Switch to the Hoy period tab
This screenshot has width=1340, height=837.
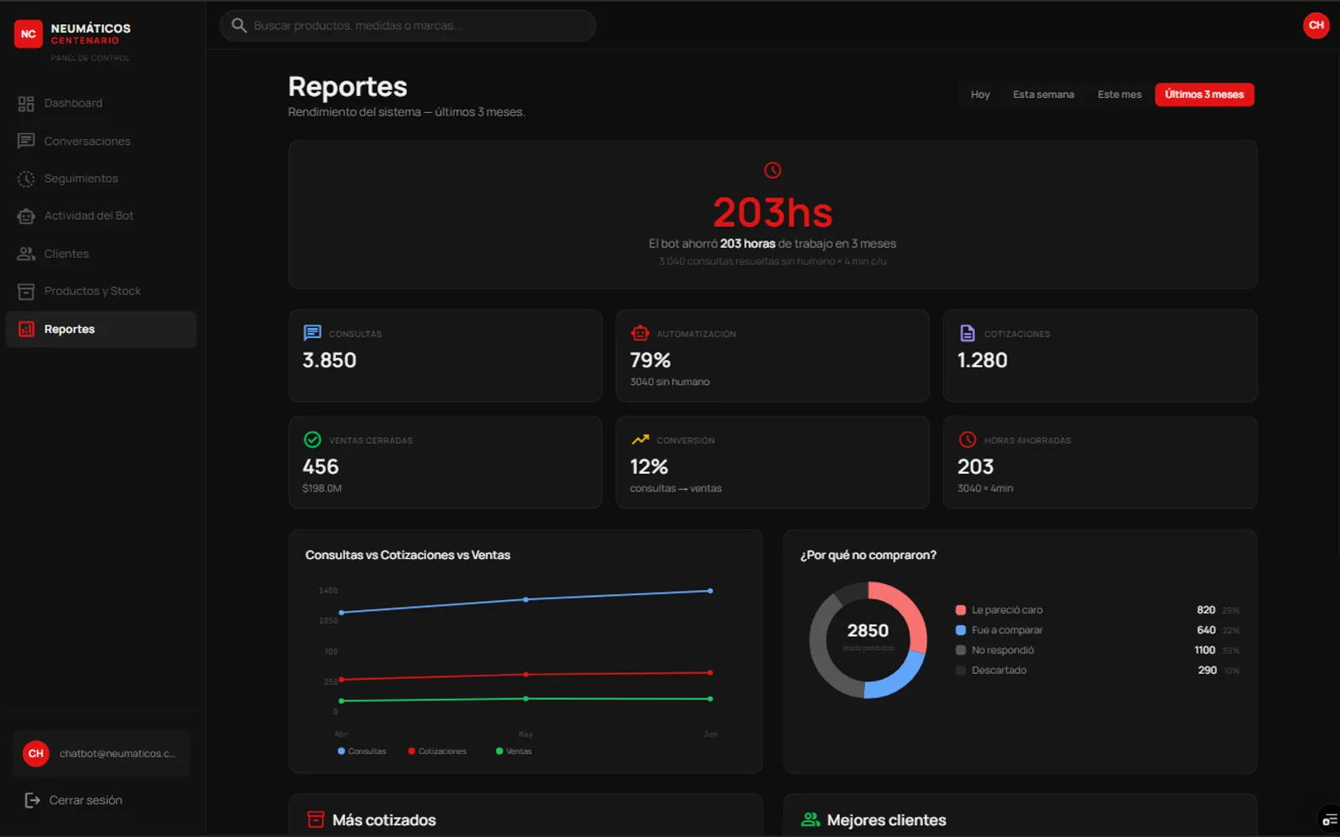pos(980,95)
